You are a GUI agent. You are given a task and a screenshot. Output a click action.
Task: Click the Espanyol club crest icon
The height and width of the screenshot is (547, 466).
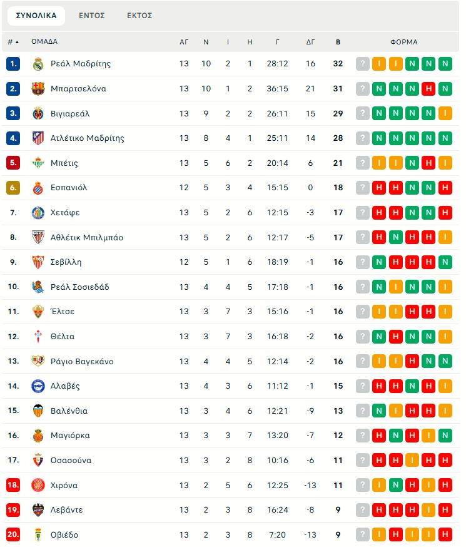(x=38, y=188)
